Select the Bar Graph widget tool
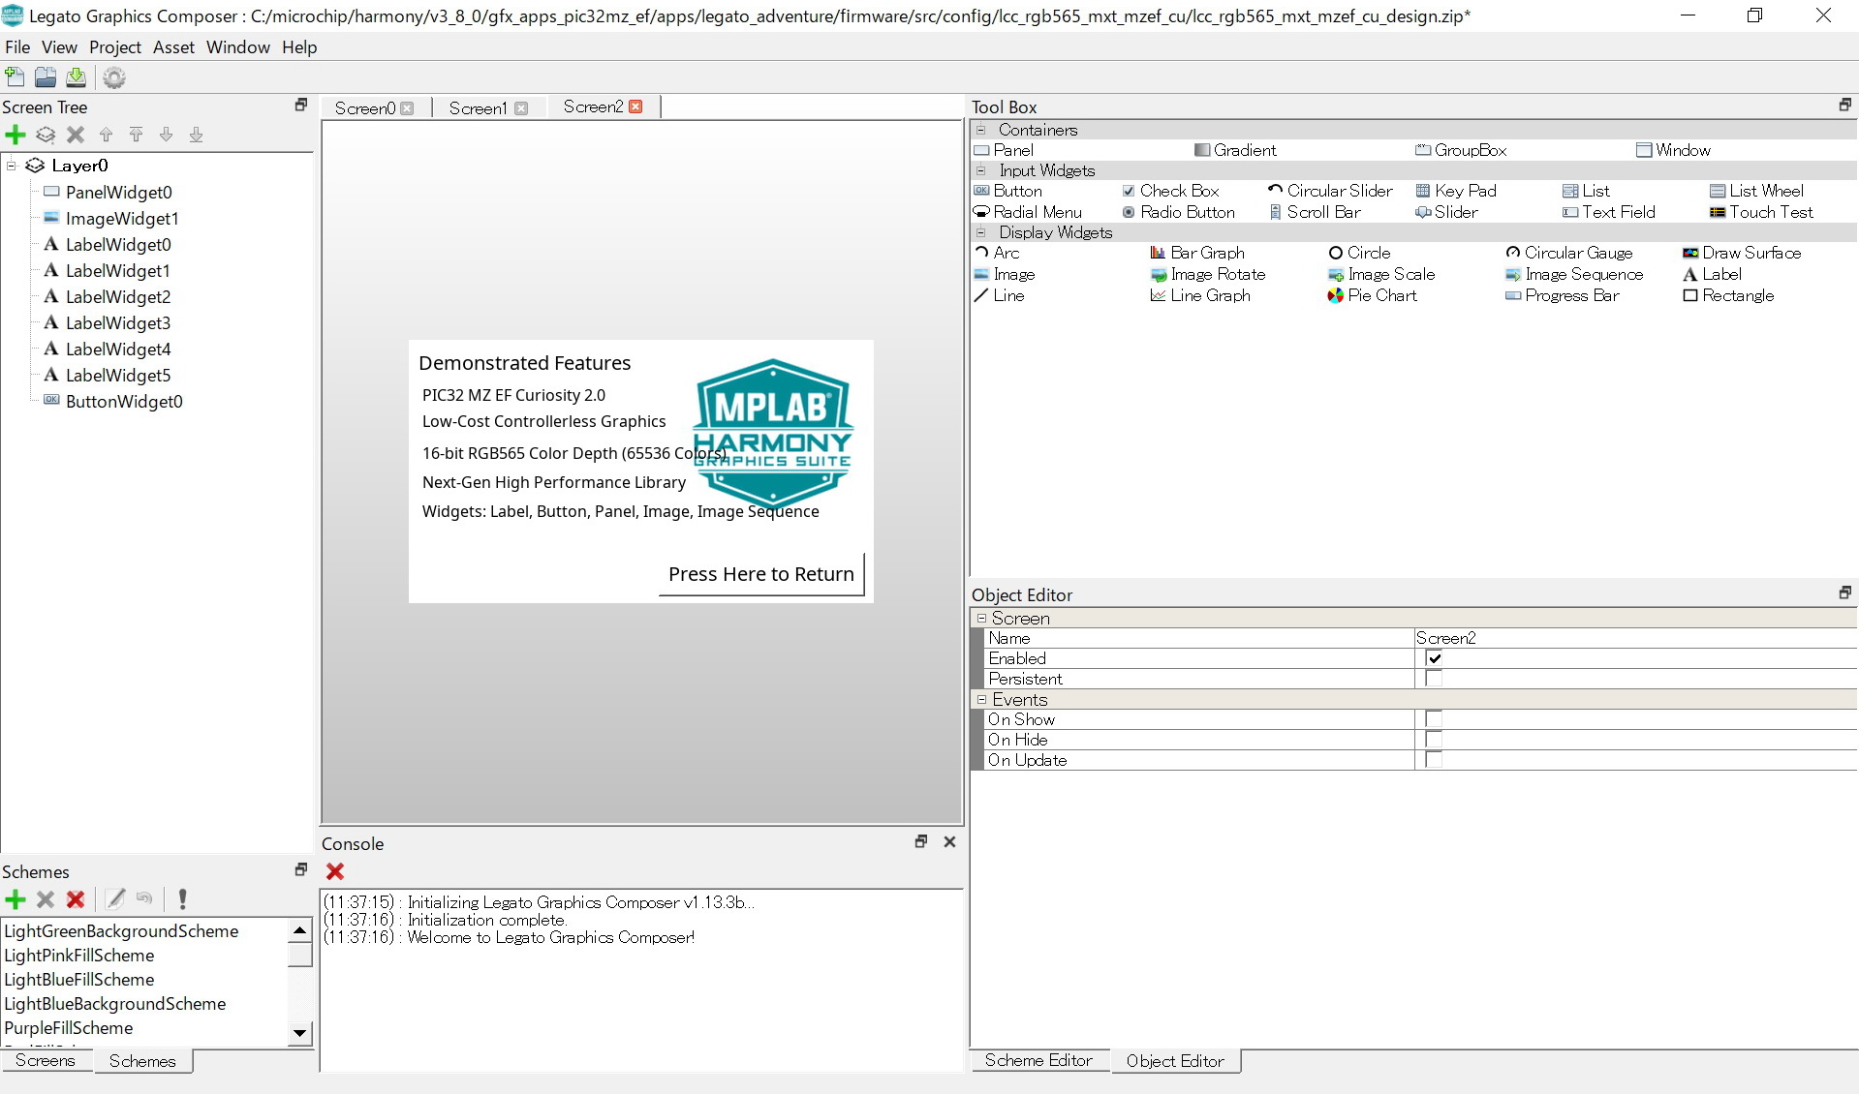This screenshot has height=1094, width=1859. pyautogui.click(x=1197, y=253)
